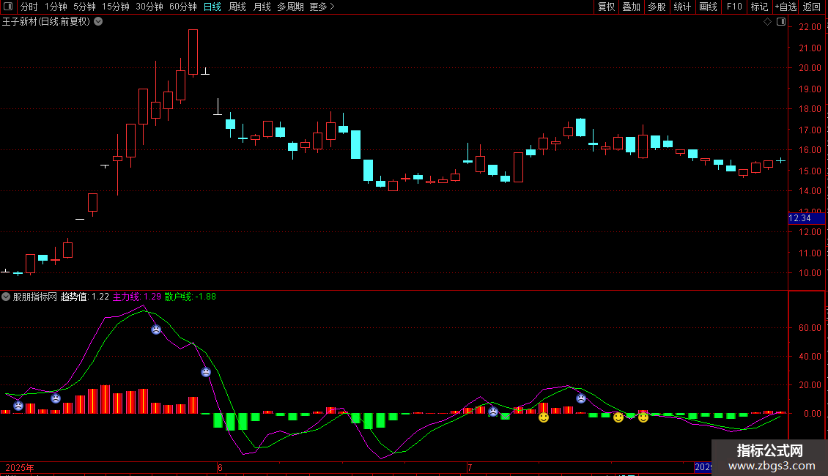Open the 统计 statistics button

[682, 7]
